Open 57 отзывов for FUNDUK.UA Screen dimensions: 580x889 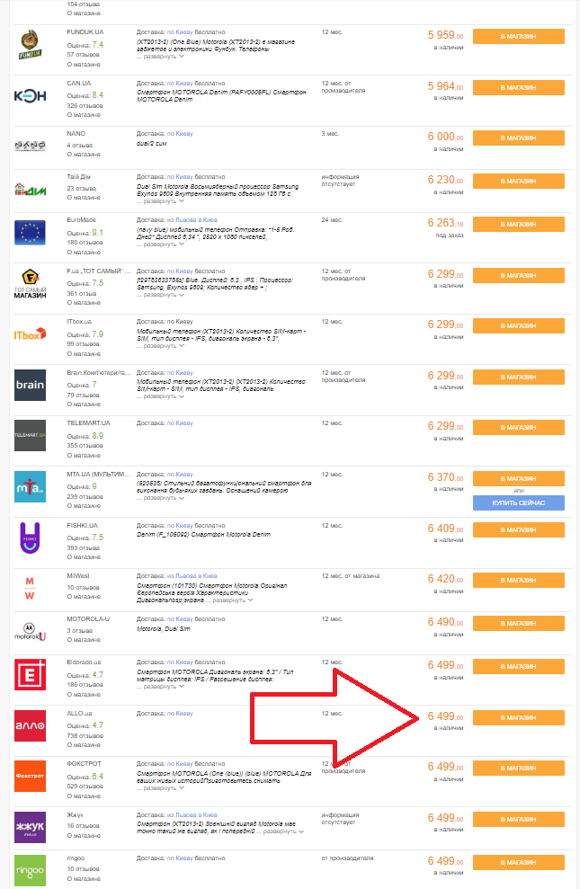(83, 55)
